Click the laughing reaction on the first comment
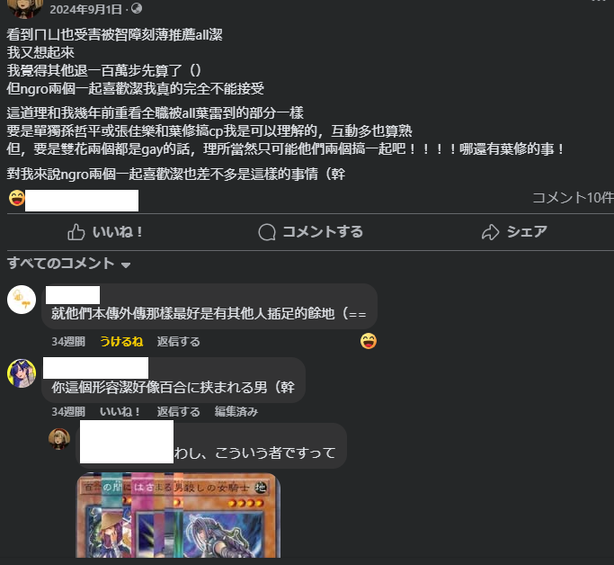Viewport: 614px width, 565px height. 369,341
